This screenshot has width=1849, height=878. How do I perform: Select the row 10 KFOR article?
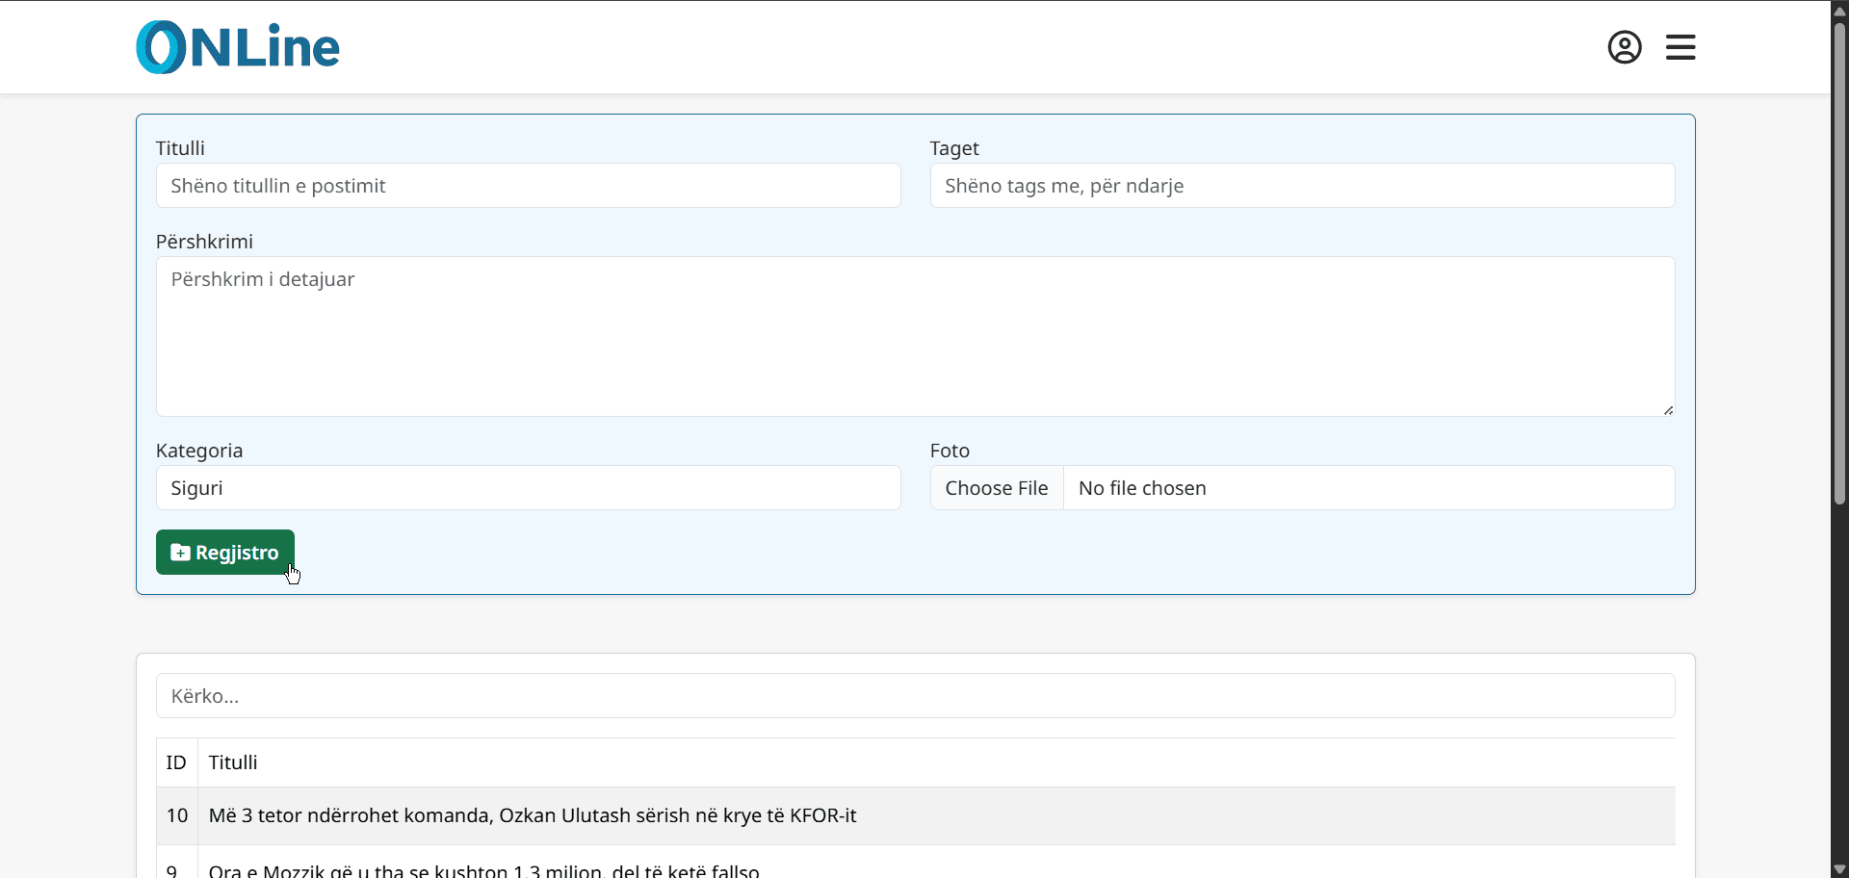click(532, 816)
